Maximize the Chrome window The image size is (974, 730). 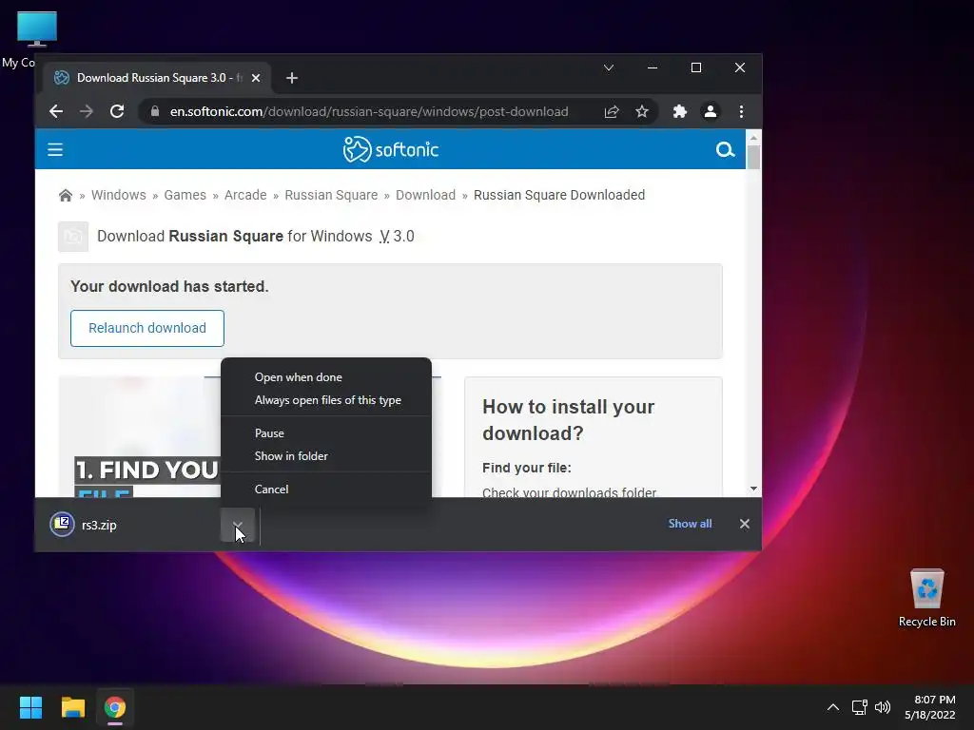[x=696, y=67]
